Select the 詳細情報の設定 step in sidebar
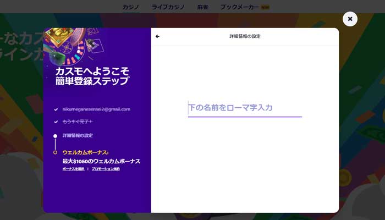 coord(78,135)
